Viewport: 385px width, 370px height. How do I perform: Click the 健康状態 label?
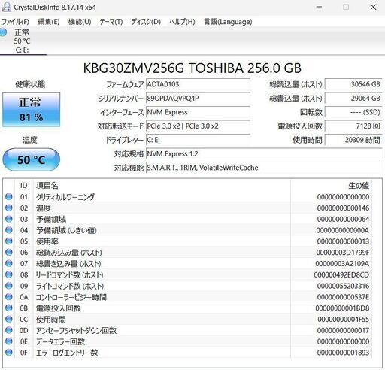point(30,84)
